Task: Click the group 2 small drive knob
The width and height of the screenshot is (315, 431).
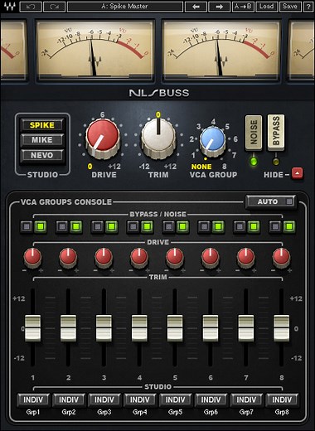Action: [x=68, y=258]
